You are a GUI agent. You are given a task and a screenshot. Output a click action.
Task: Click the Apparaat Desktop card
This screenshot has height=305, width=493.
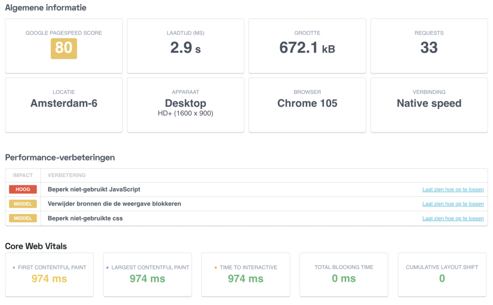(x=185, y=105)
